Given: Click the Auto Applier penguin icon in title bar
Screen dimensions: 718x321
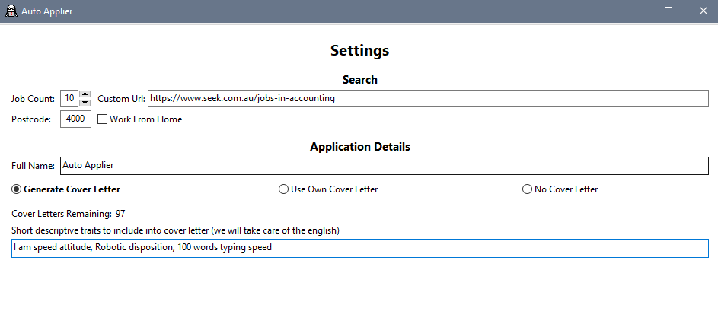Looking at the screenshot, I should point(11,11).
